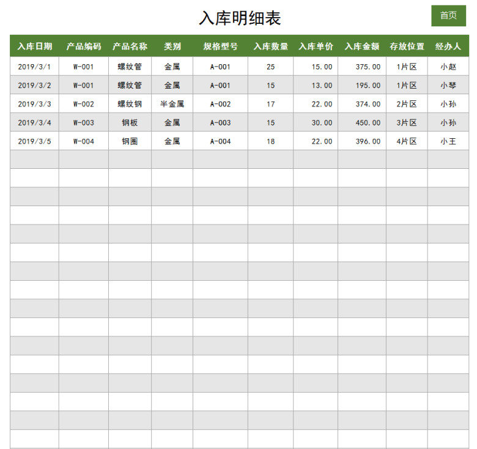Viewport: 477px width, 449px height.
Task: Select spec A-001 in 2019/3/1 row
Action: pos(220,67)
